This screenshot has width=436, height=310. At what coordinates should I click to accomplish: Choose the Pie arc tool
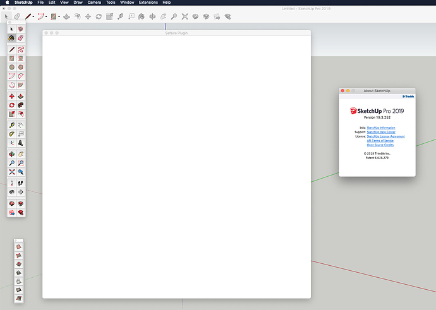tap(21, 85)
